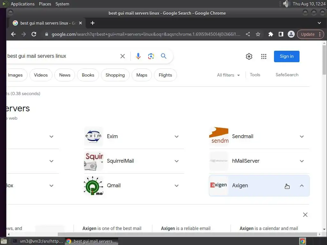
Task: Click the Sendmail logo thumbnail
Action: pos(219,136)
